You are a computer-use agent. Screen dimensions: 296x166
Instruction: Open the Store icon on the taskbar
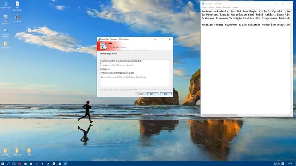pyautogui.click(x=31, y=164)
